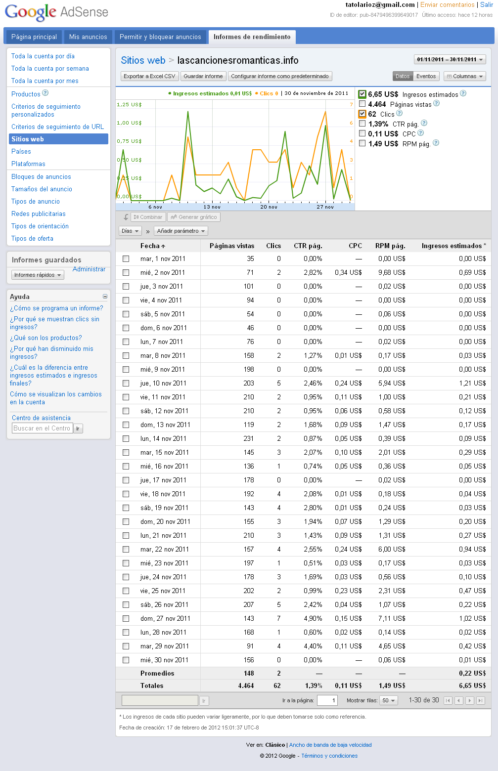The image size is (498, 771).
Task: Click Exportar a Excel CSV button
Action: [149, 76]
